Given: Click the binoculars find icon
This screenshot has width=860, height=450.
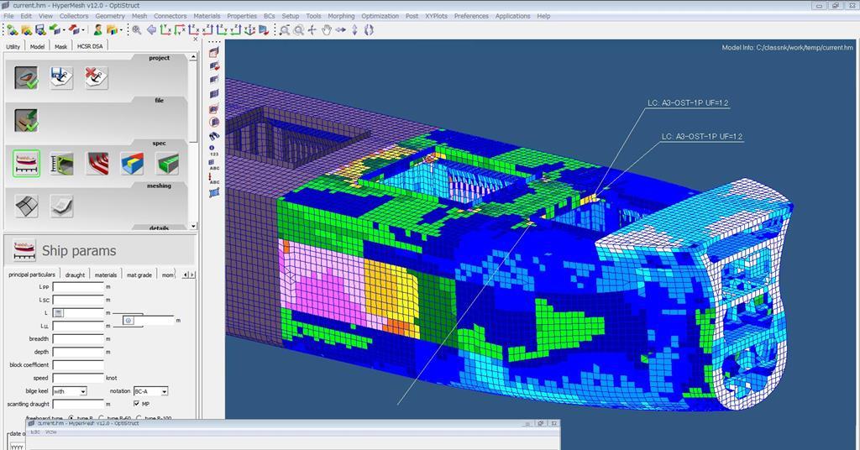Looking at the screenshot, I should (214, 135).
